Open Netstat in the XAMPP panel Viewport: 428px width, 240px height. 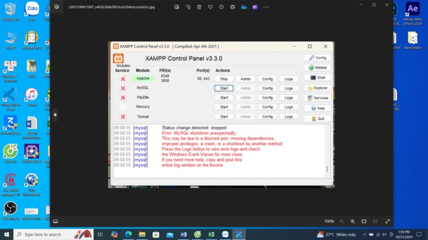318,67
